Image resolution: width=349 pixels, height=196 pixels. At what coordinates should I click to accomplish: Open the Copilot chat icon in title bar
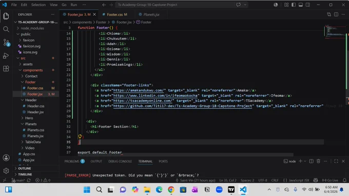pos(238,5)
